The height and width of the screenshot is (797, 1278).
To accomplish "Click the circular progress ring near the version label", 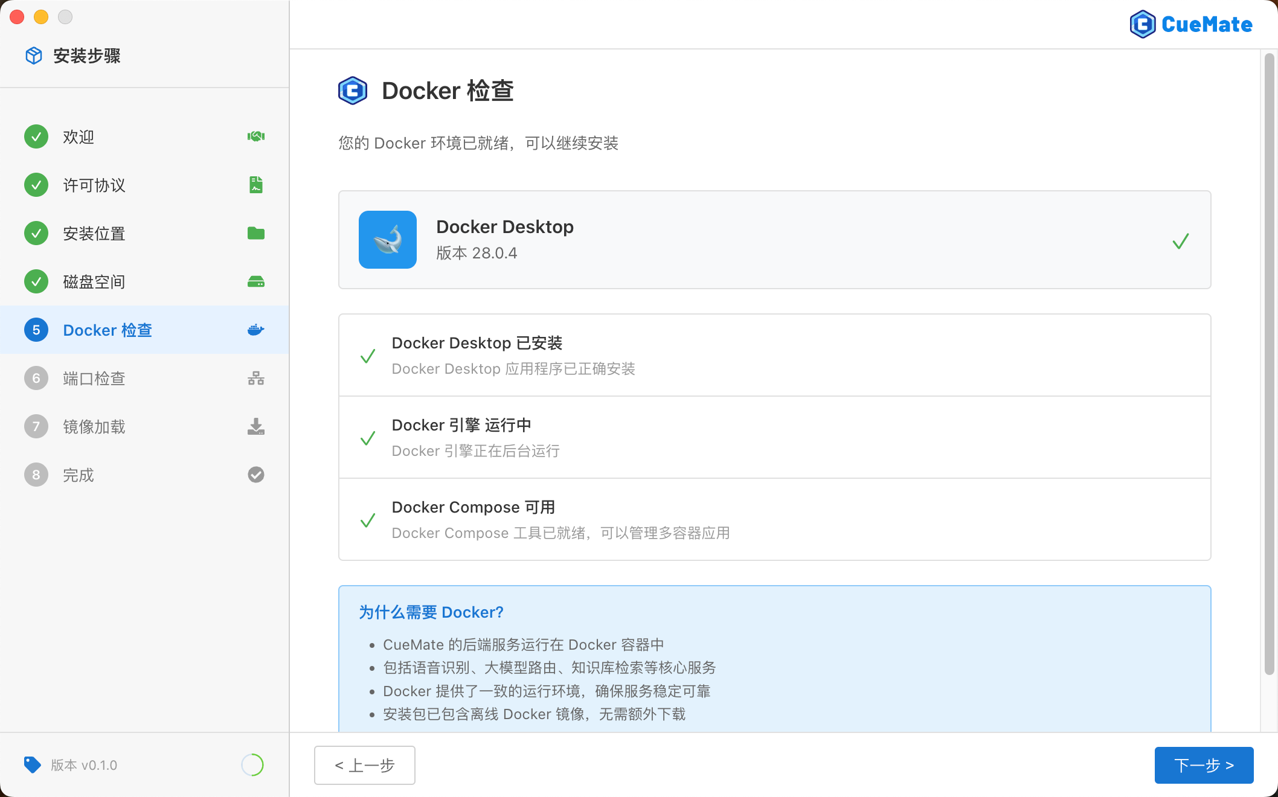I will click(252, 764).
